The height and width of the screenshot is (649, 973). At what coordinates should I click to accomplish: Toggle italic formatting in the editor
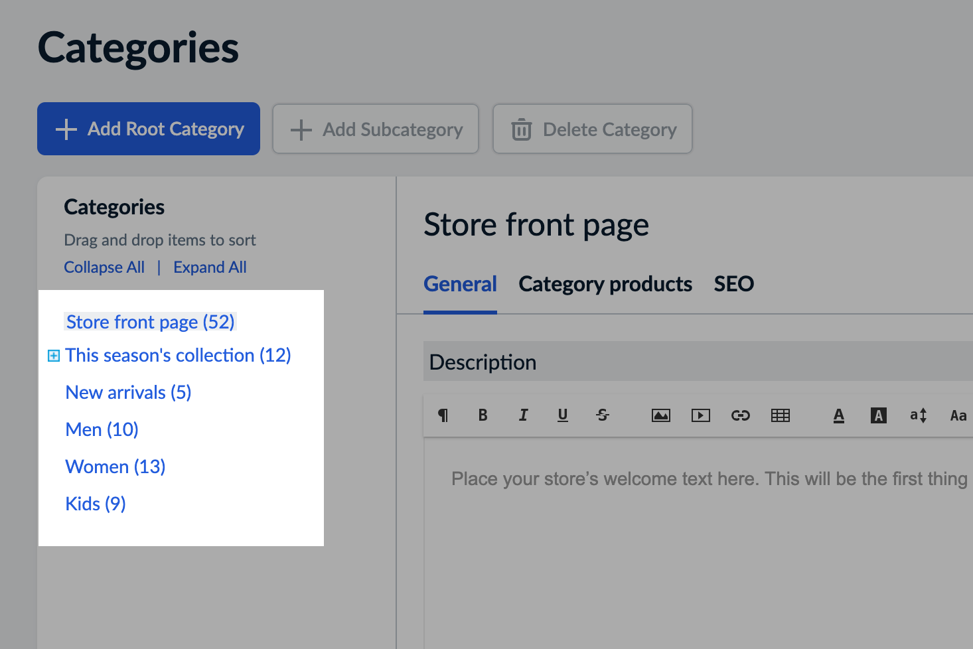point(523,415)
